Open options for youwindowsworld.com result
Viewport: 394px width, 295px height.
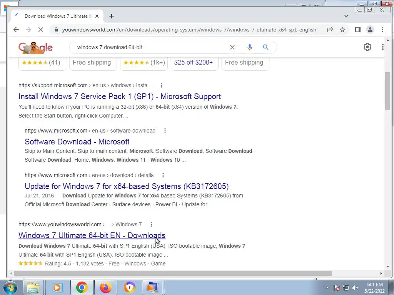coord(151,224)
